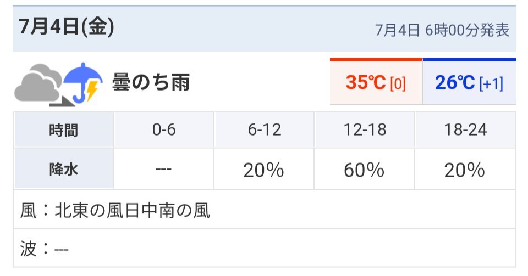Click the wind row 北東の風日中南の風

[265, 210]
